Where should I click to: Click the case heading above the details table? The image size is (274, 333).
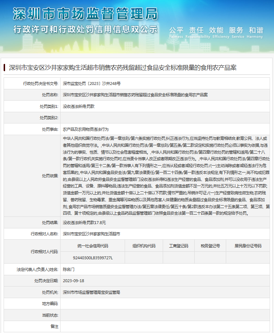[x=123, y=68]
